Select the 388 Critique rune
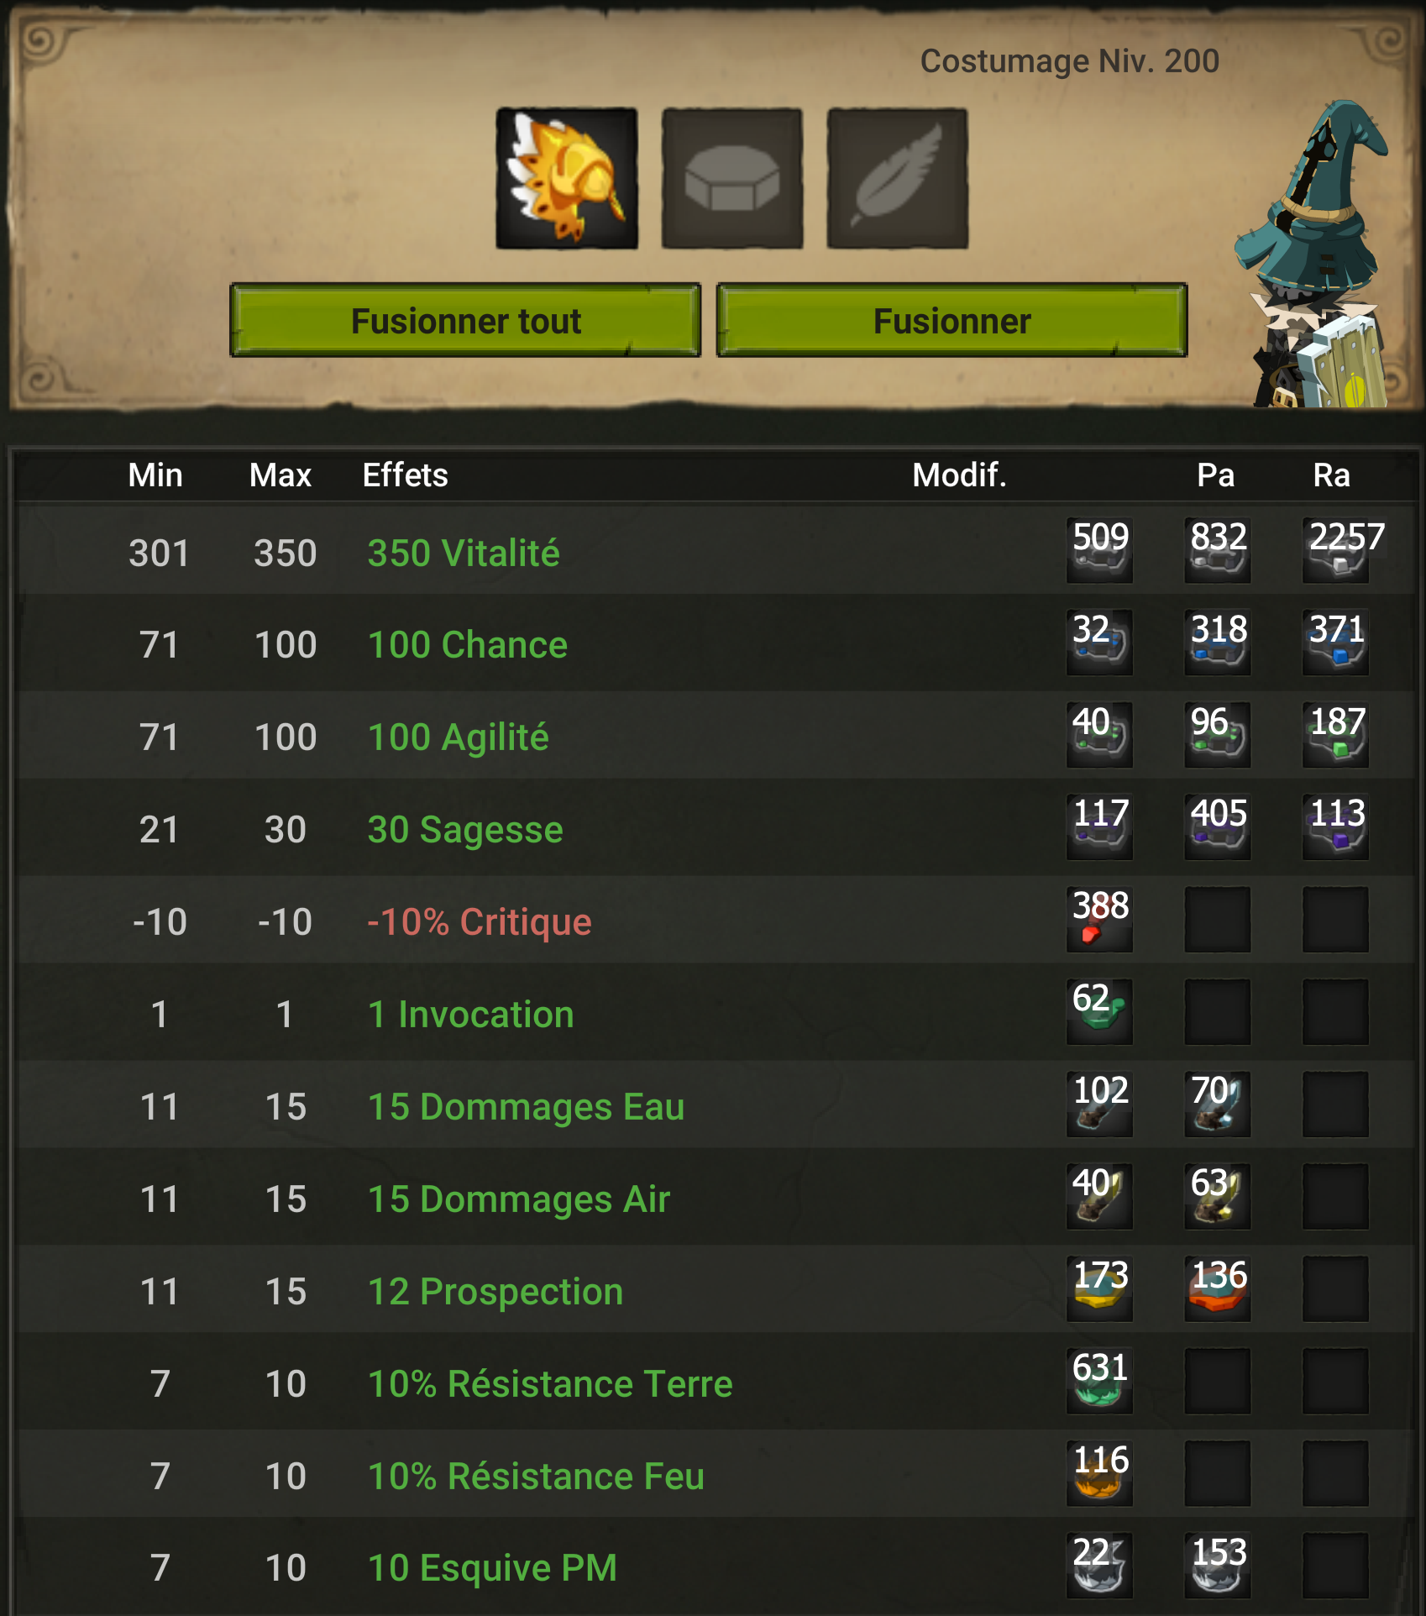Image resolution: width=1426 pixels, height=1616 pixels. point(1099,920)
